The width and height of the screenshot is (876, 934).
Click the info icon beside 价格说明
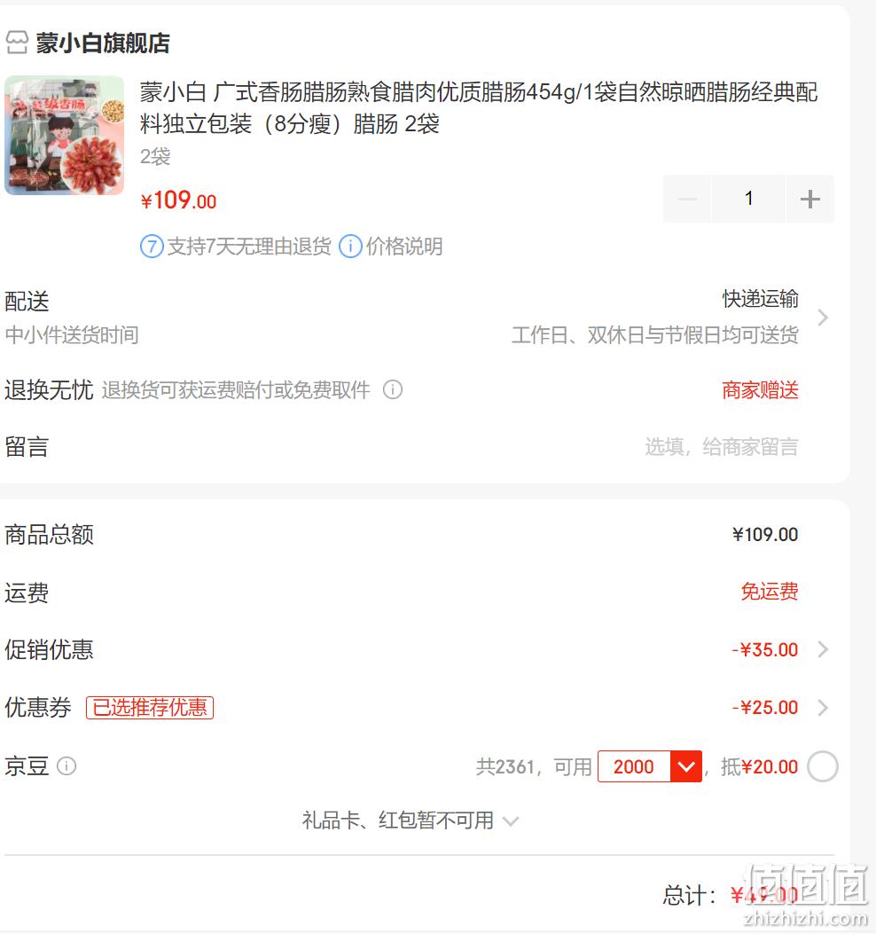click(350, 246)
